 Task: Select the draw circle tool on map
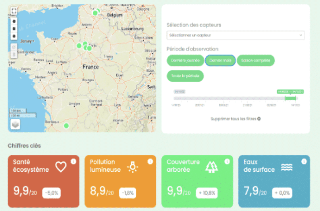point(14,36)
